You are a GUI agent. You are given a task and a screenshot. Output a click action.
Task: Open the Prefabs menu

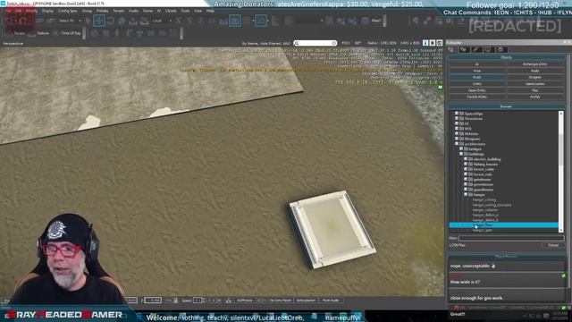pos(102,11)
